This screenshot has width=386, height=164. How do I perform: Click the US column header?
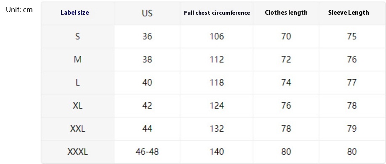(x=147, y=13)
